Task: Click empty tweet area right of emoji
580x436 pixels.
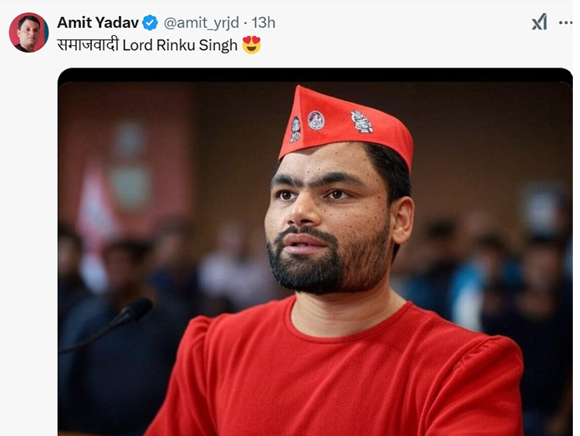Action: pos(407,45)
